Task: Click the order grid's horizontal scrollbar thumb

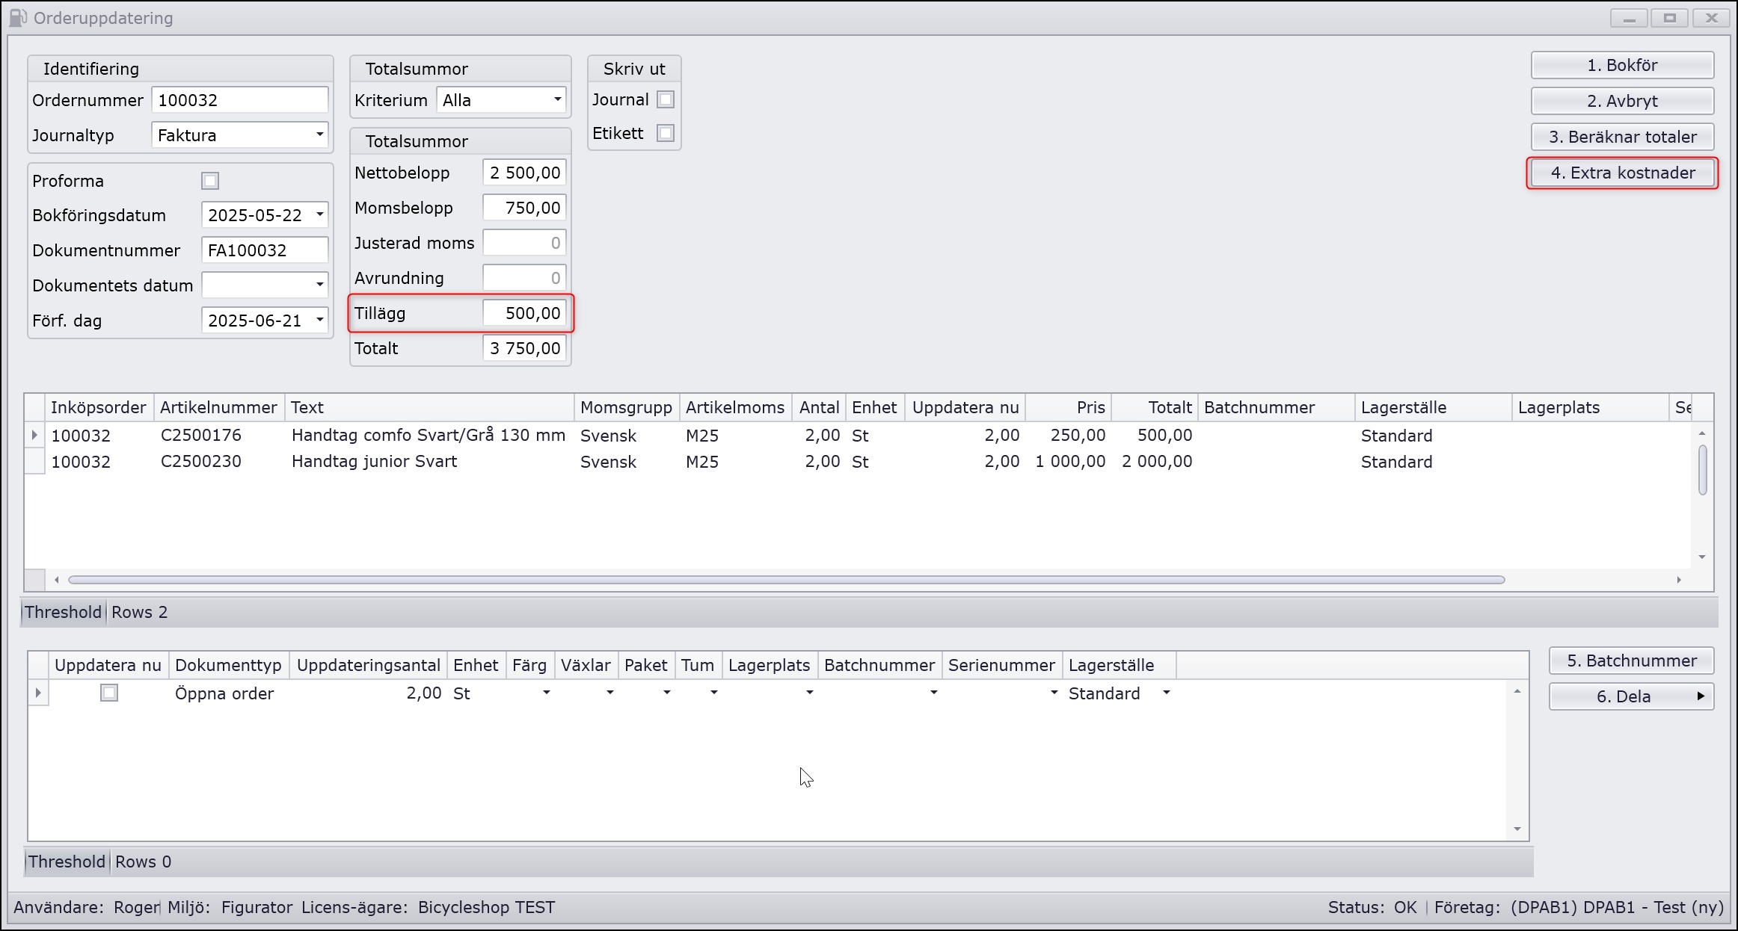Action: coord(785,580)
